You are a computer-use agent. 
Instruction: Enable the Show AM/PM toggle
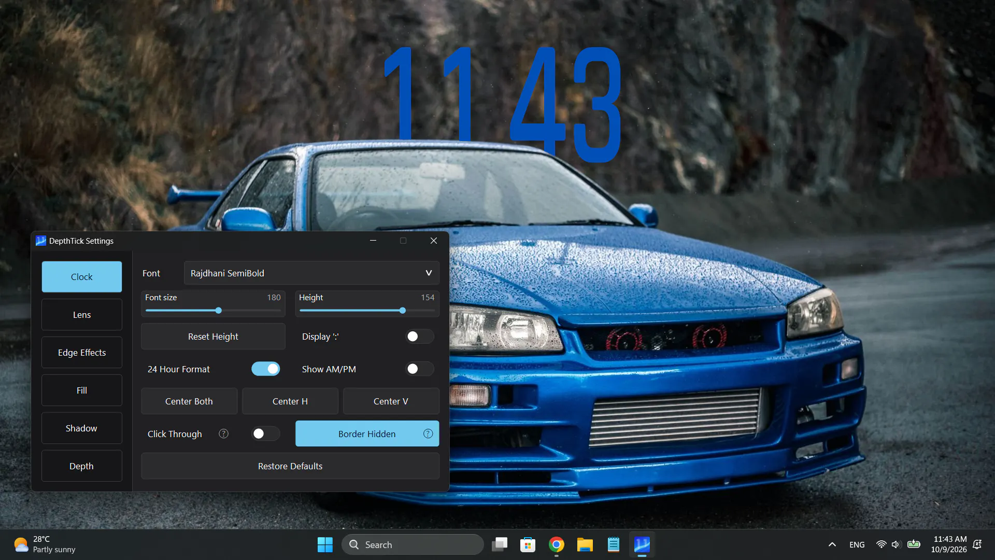click(x=419, y=369)
